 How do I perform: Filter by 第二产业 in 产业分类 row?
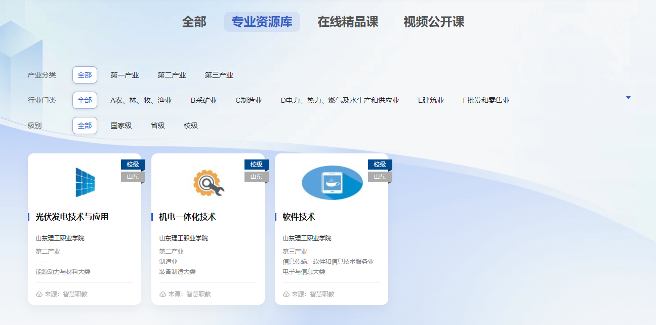click(172, 75)
